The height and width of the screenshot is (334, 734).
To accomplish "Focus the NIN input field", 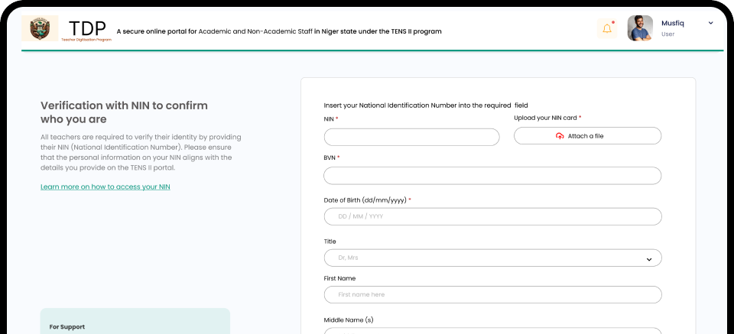I will [411, 137].
